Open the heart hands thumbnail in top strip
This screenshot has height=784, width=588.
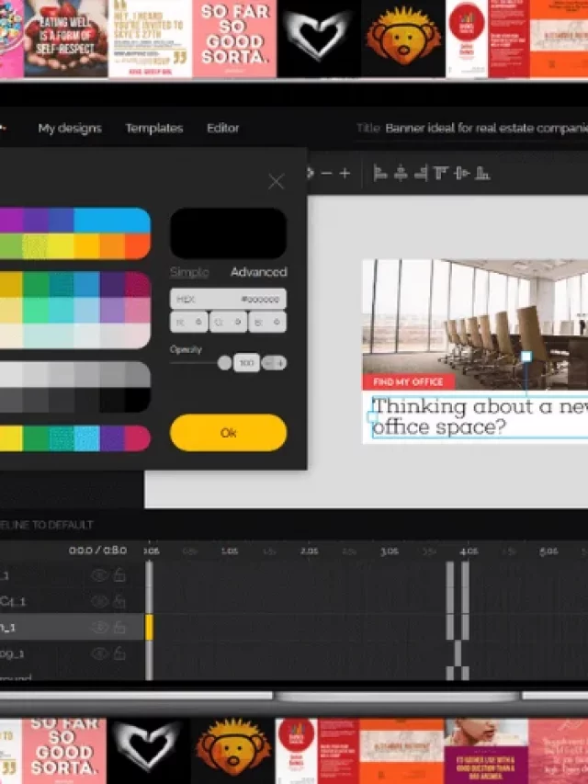(319, 39)
